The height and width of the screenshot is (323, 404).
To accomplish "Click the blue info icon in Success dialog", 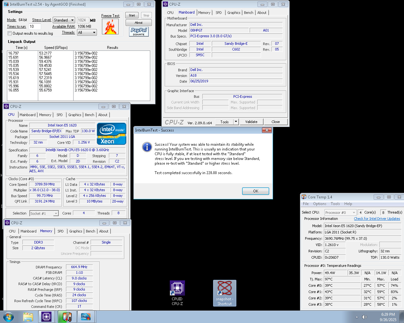I will point(147,147).
